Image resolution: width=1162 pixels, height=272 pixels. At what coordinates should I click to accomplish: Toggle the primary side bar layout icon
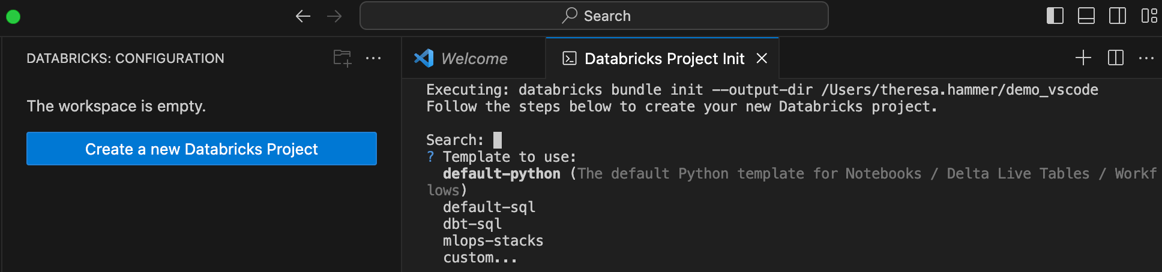click(x=1055, y=16)
